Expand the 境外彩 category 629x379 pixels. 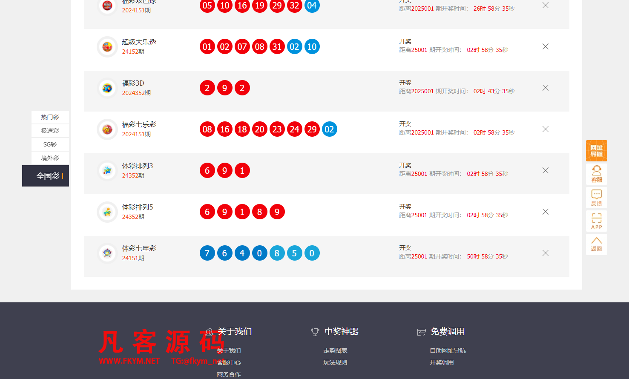(x=50, y=158)
